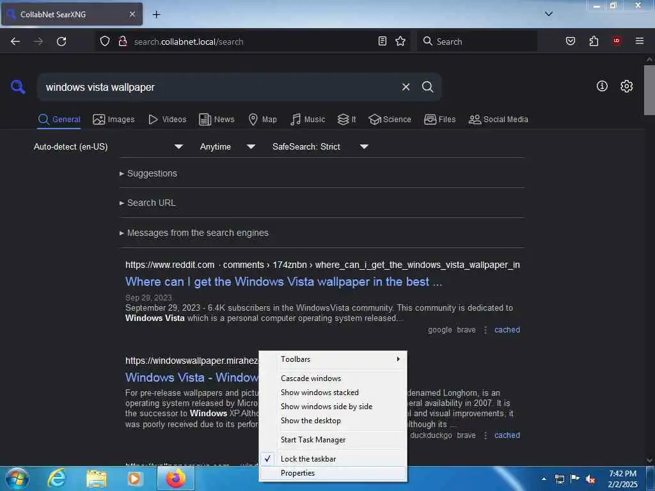The width and height of the screenshot is (655, 491).
Task: Open Action Center flag icon
Action: tap(575, 479)
